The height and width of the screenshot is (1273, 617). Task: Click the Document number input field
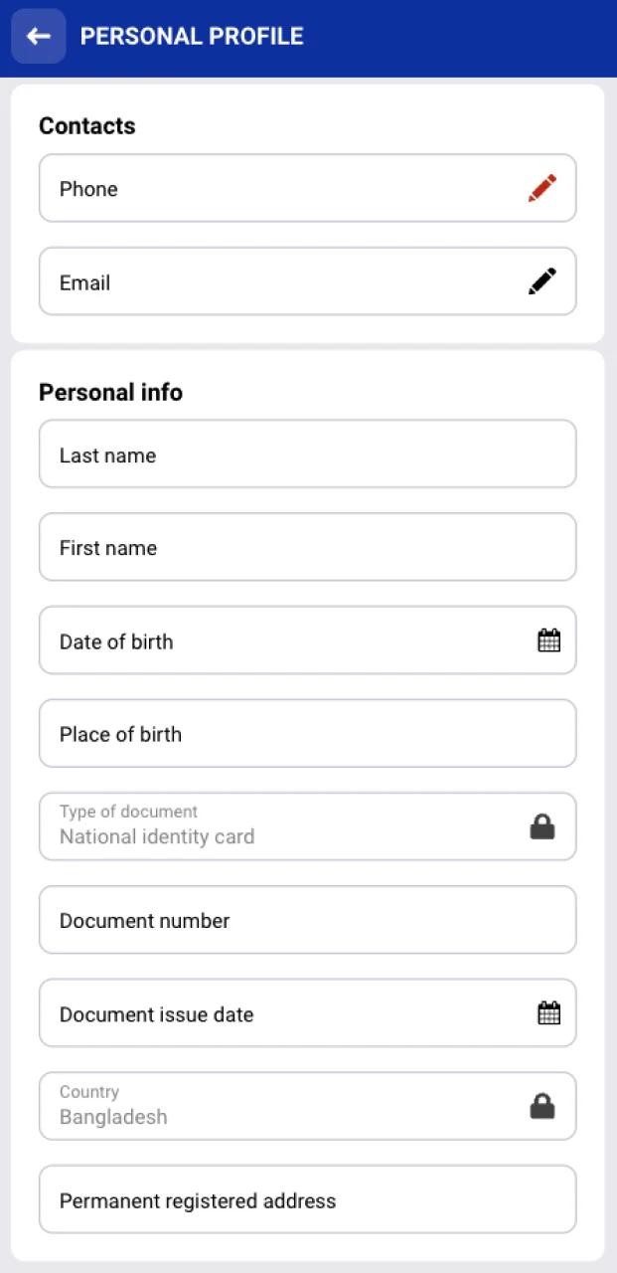click(307, 920)
